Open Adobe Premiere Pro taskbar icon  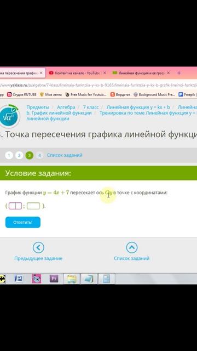tap(54, 279)
